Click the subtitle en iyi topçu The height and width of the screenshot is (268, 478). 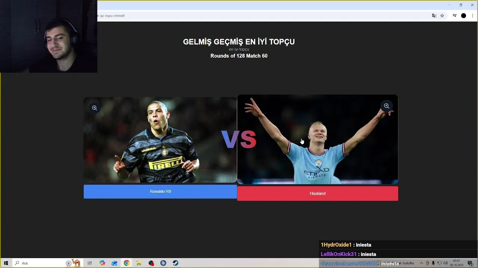pyautogui.click(x=239, y=49)
